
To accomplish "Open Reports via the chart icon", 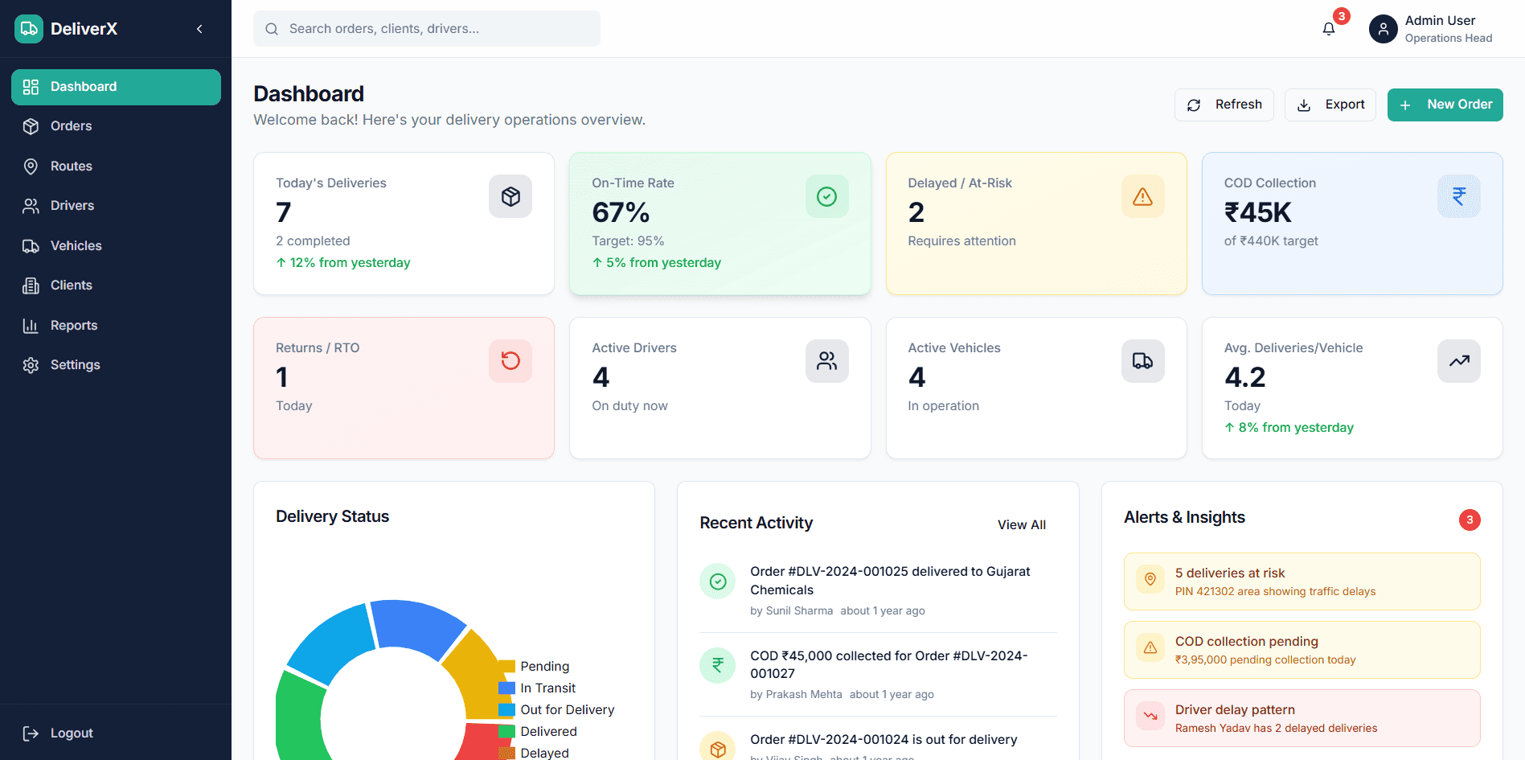I will (31, 325).
